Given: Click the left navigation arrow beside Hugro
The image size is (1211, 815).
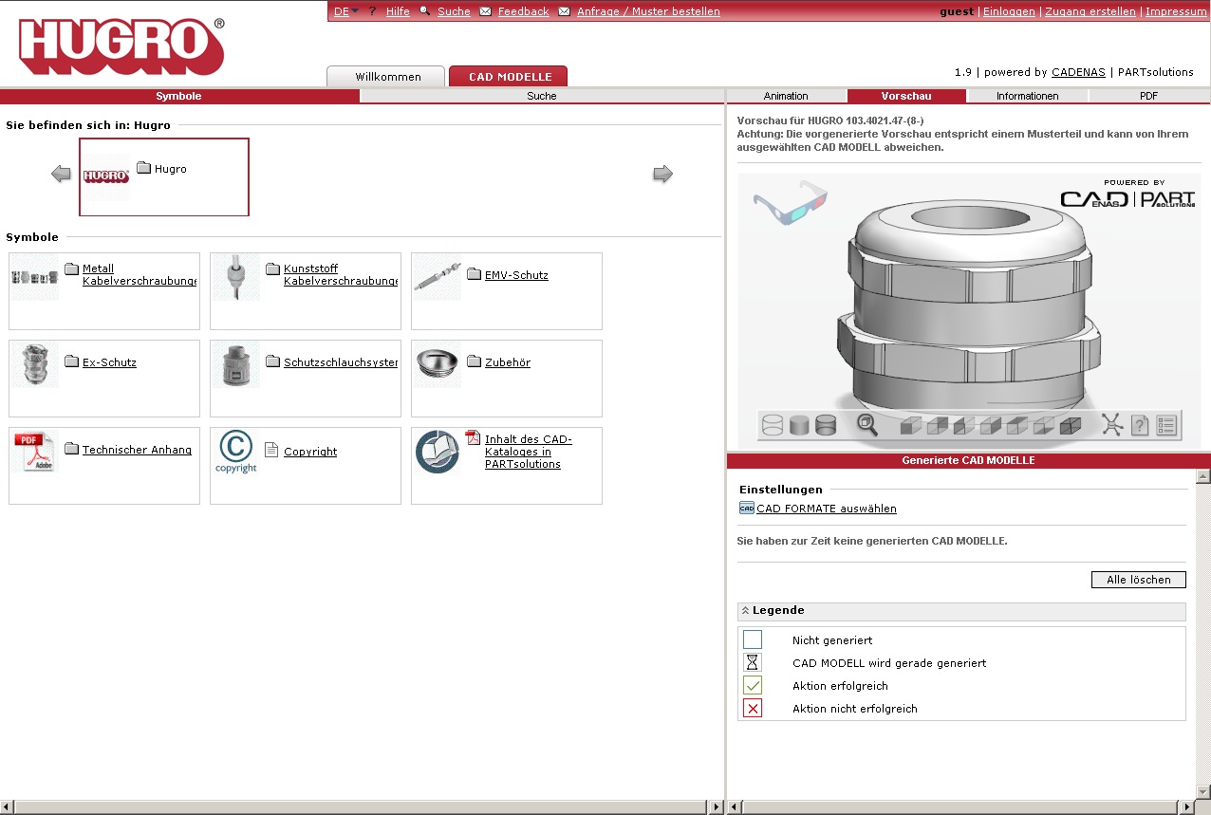Looking at the screenshot, I should pyautogui.click(x=62, y=174).
